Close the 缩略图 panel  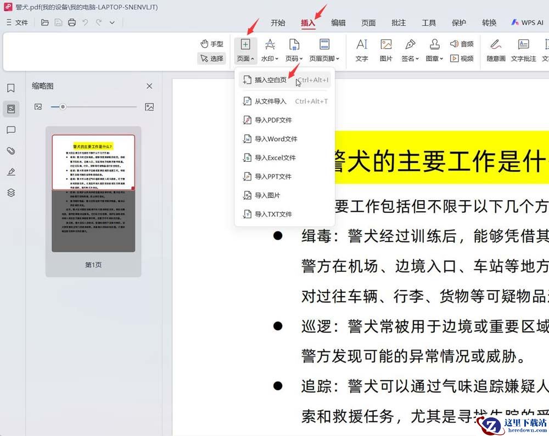coord(149,86)
